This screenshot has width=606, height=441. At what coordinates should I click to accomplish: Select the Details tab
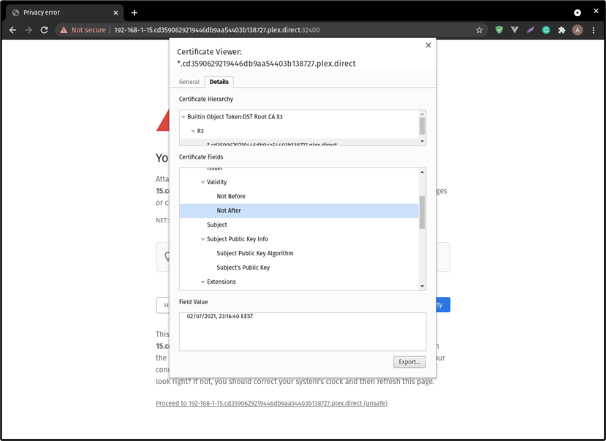219,82
